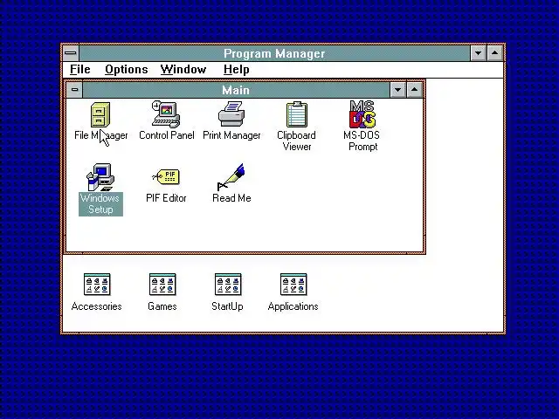
Task: Open the Options menu
Action: coord(126,70)
